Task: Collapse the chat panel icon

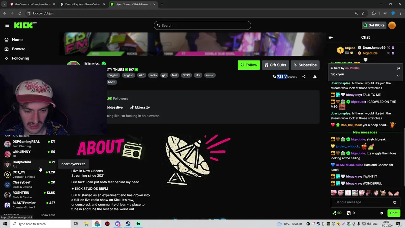Action: (331, 37)
